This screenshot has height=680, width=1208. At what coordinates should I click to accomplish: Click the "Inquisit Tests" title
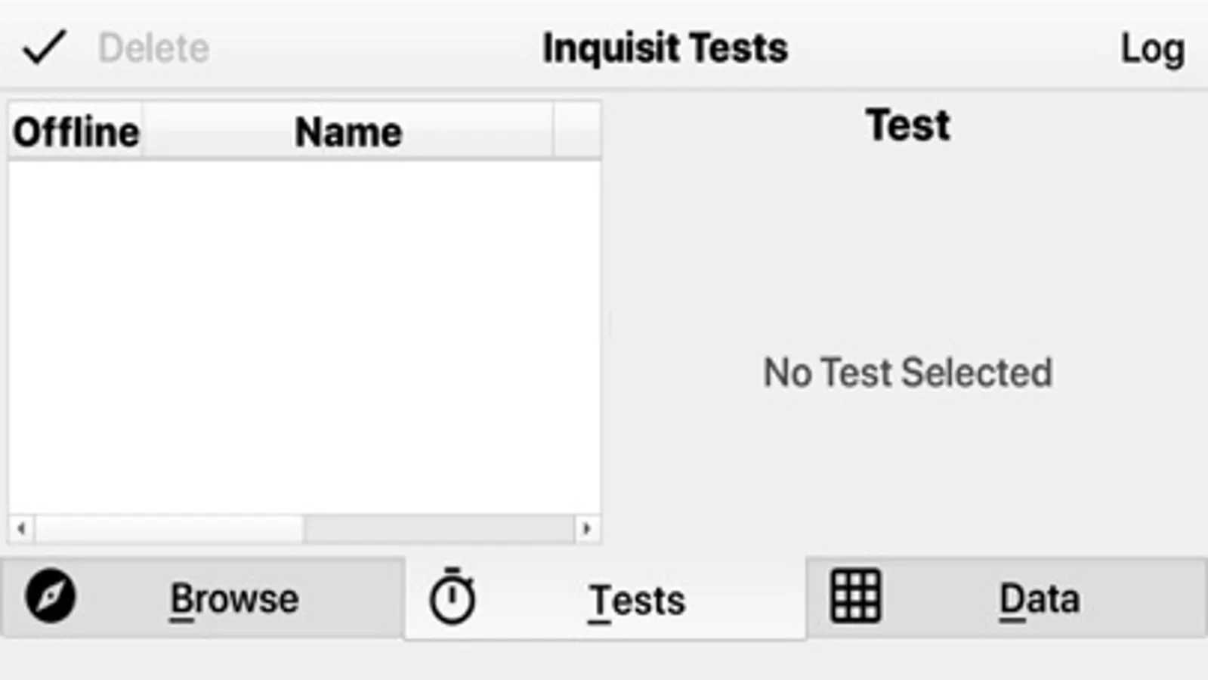coord(665,48)
